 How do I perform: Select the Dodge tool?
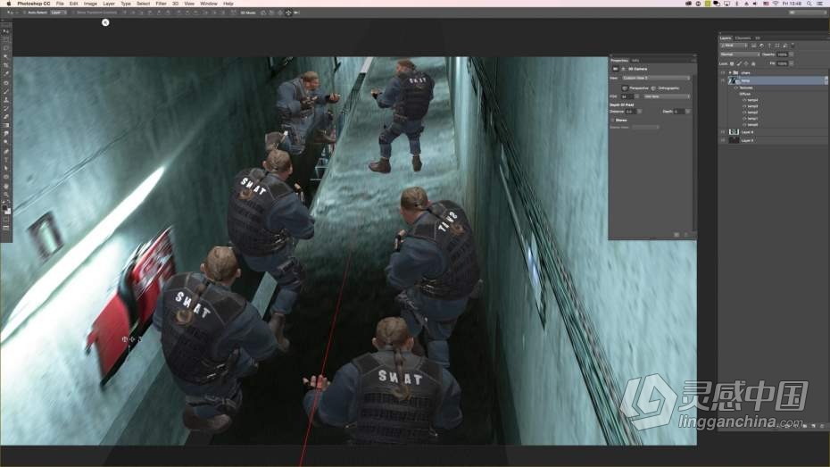coord(6,142)
